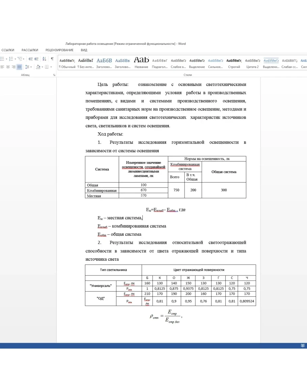
Task: Increase the paragraph indent
Action: pyautogui.click(x=36, y=59)
